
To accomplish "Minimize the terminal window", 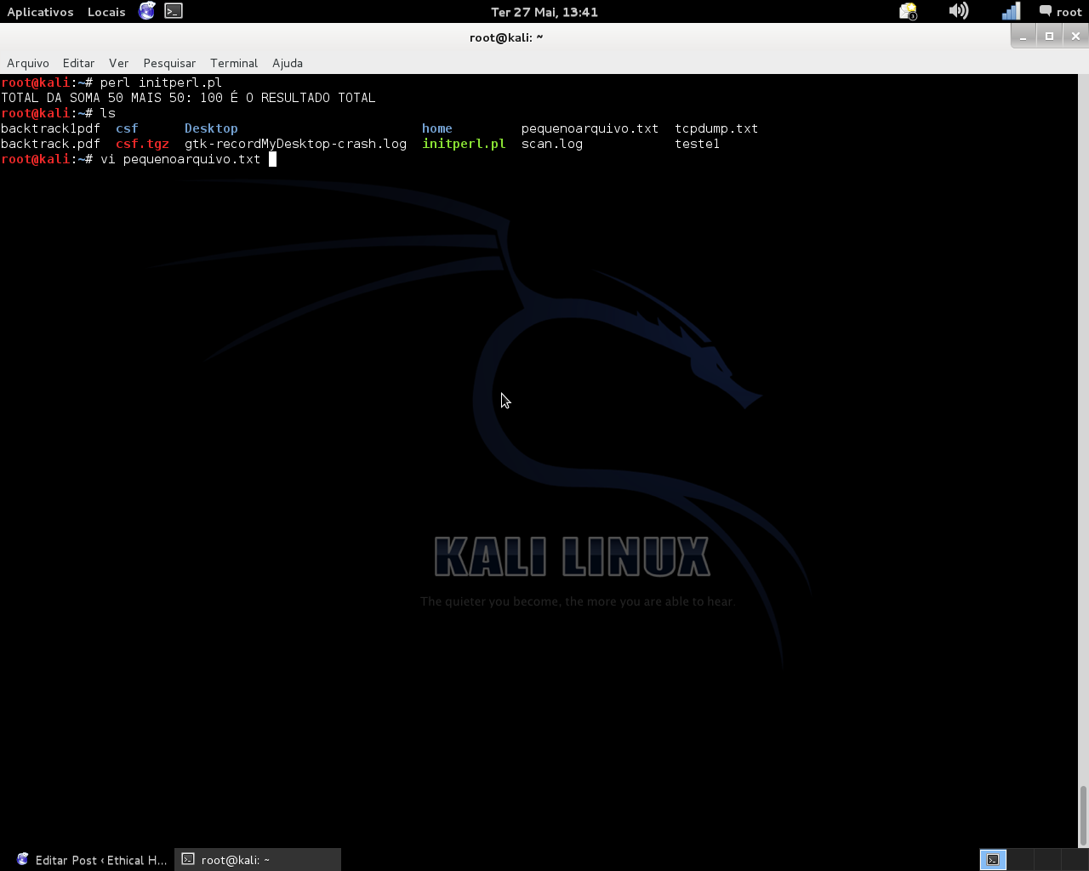I will click(x=1023, y=36).
